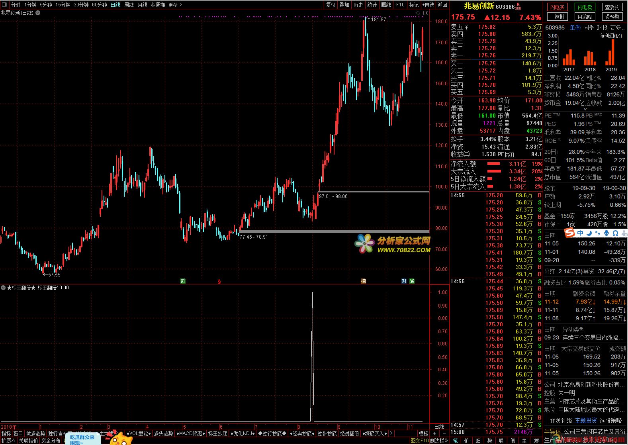Screen dimensions: 628x445
Task: Select 独行抄底 indicator tab
Action: click(272, 433)
